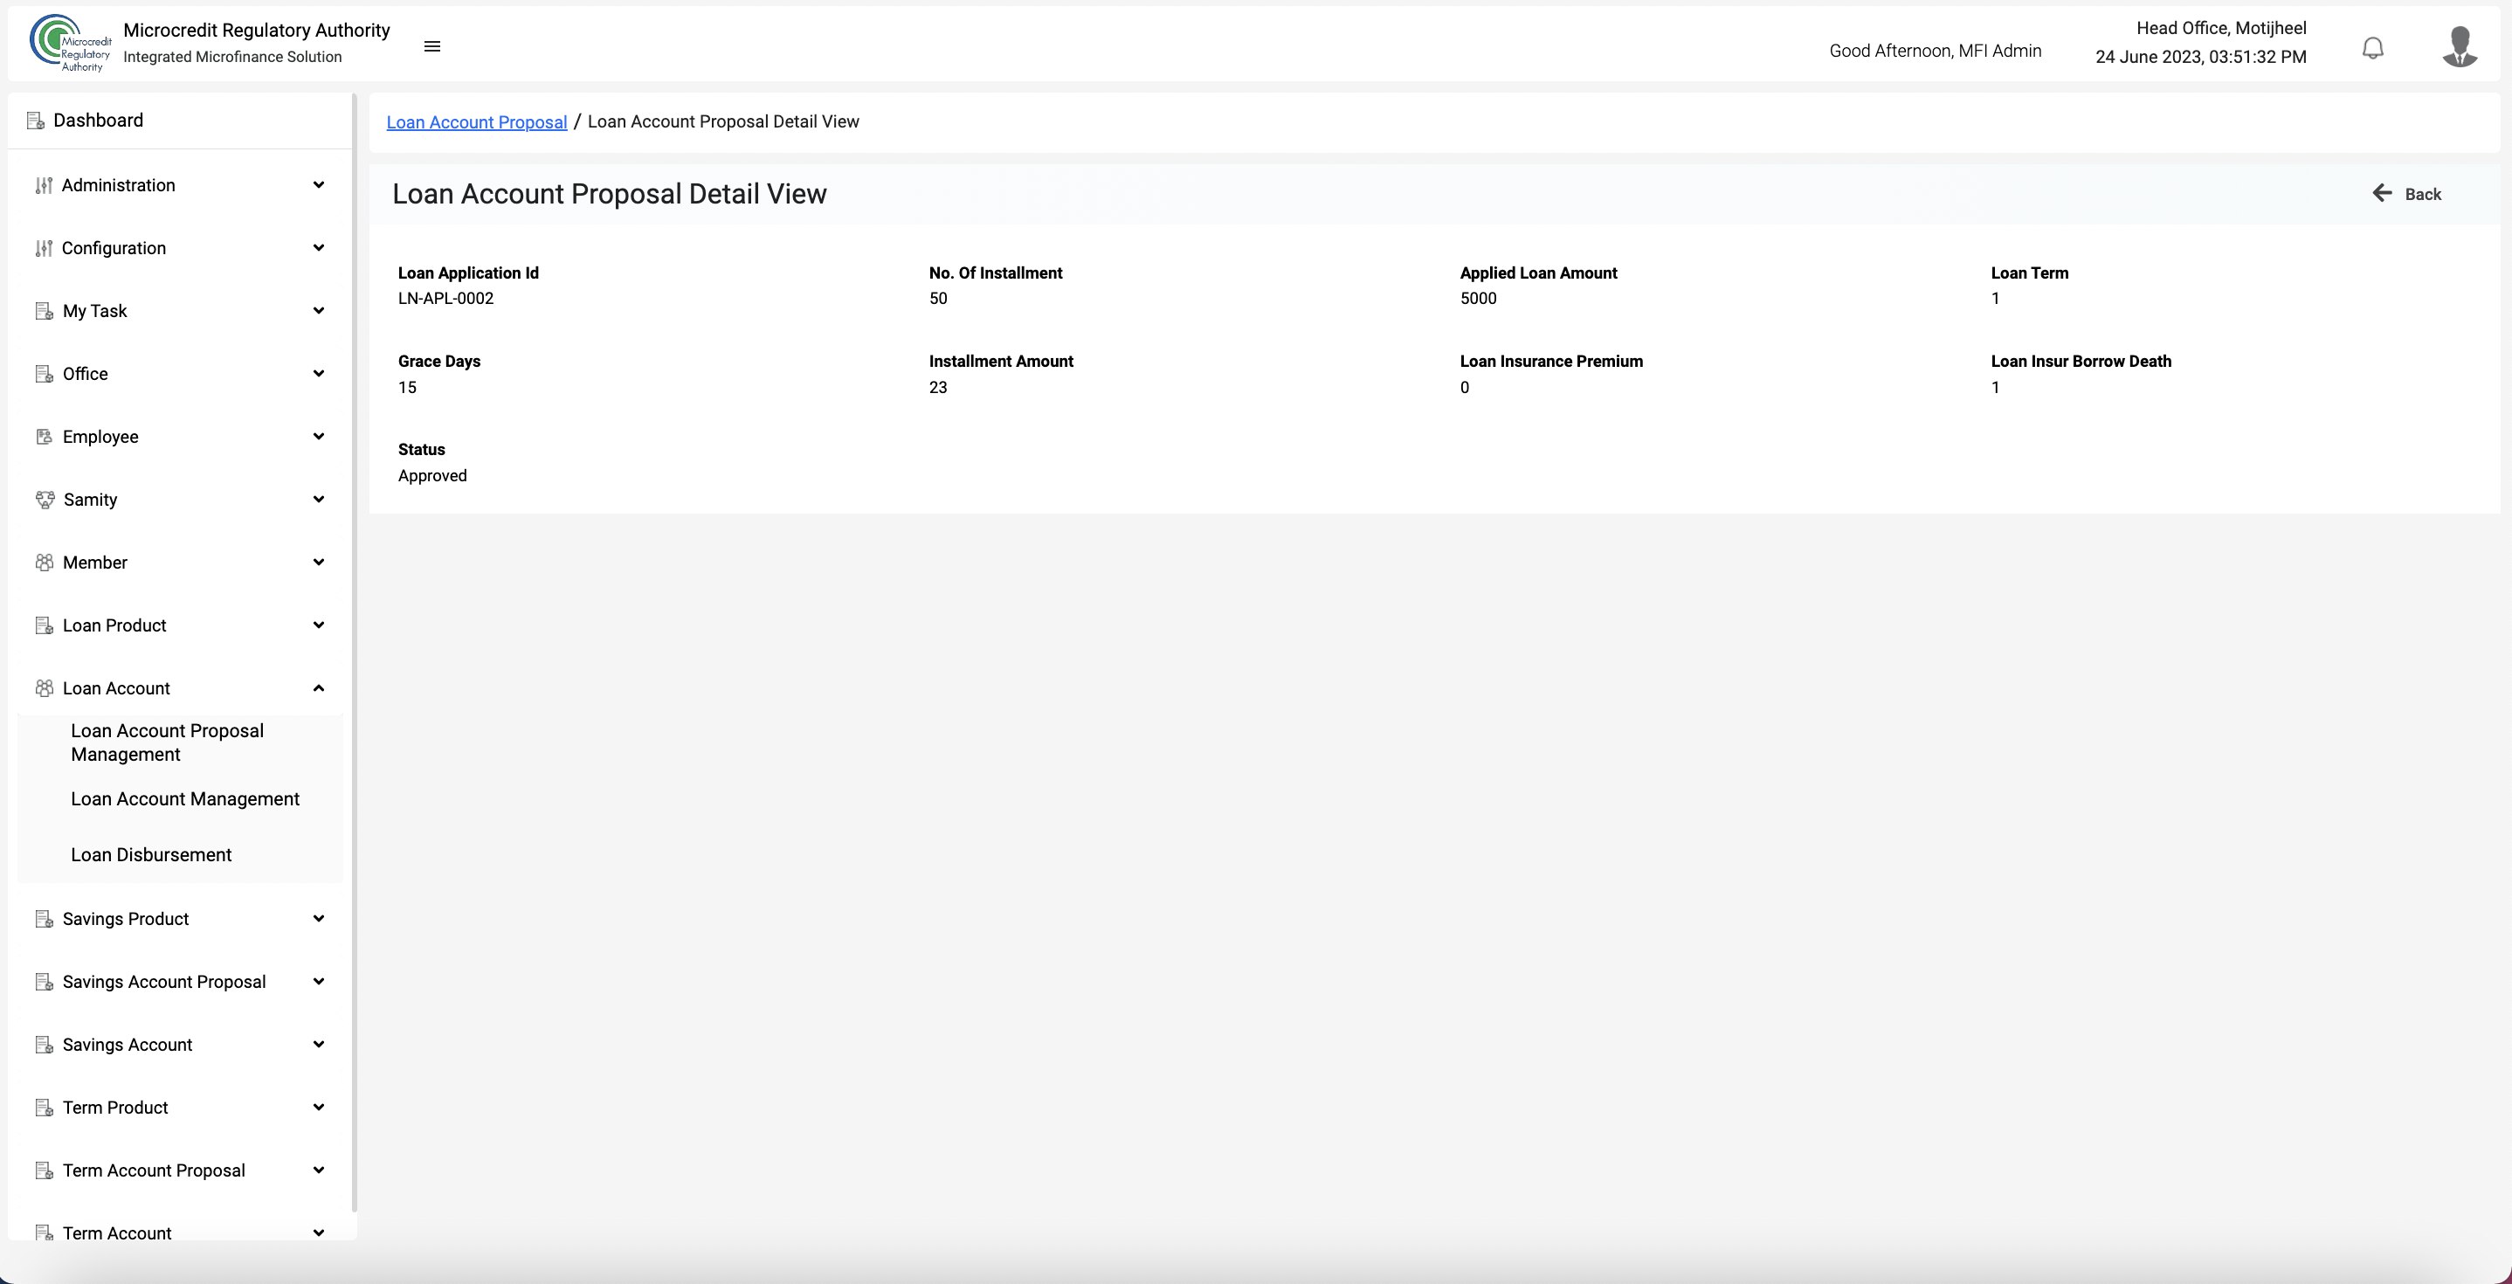Click the Administration sliders icon
The width and height of the screenshot is (2512, 1284).
click(44, 185)
